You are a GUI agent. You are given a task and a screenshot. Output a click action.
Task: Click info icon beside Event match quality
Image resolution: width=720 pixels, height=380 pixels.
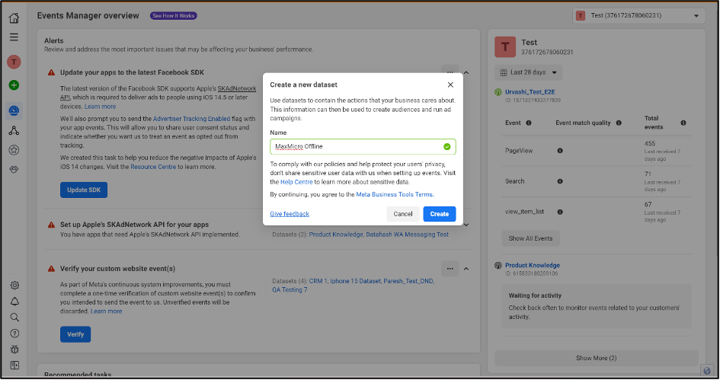[619, 123]
